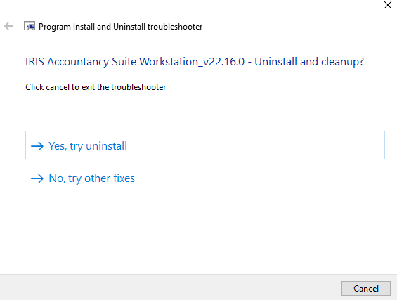Click the Workstation_v22.16.0 version text in heading
Viewport: 397px width, 300px height.
(192, 62)
